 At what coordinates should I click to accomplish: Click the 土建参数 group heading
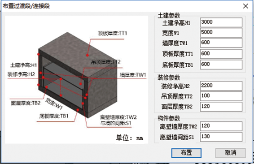169,16
